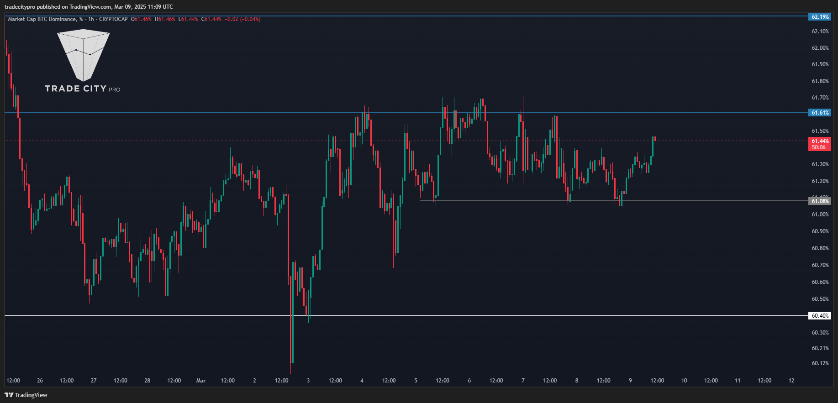The width and height of the screenshot is (838, 403).
Task: Click the blue horizontal line at 61.61%
Action: pos(406,112)
